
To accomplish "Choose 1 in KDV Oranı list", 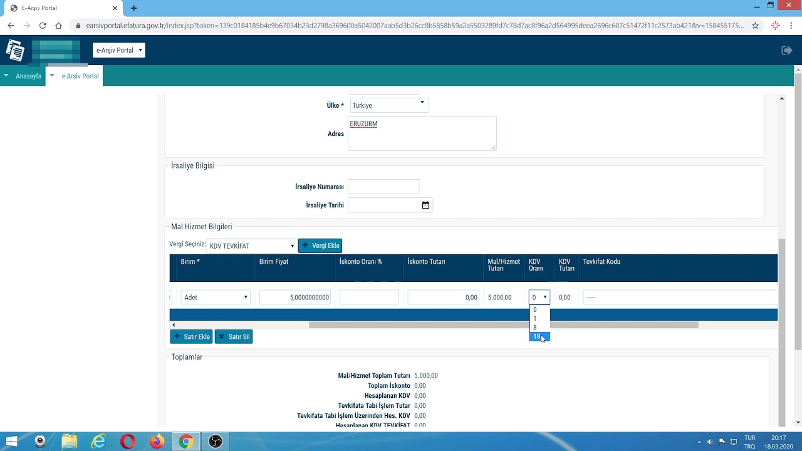I will [x=539, y=319].
